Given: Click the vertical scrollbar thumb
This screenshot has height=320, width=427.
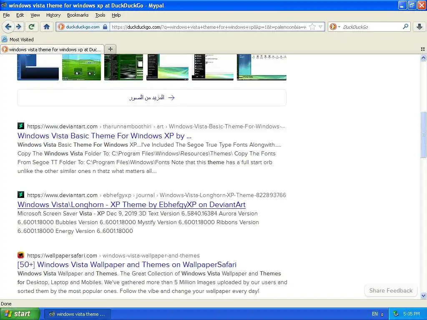Looking at the screenshot, I should [x=423, y=135].
